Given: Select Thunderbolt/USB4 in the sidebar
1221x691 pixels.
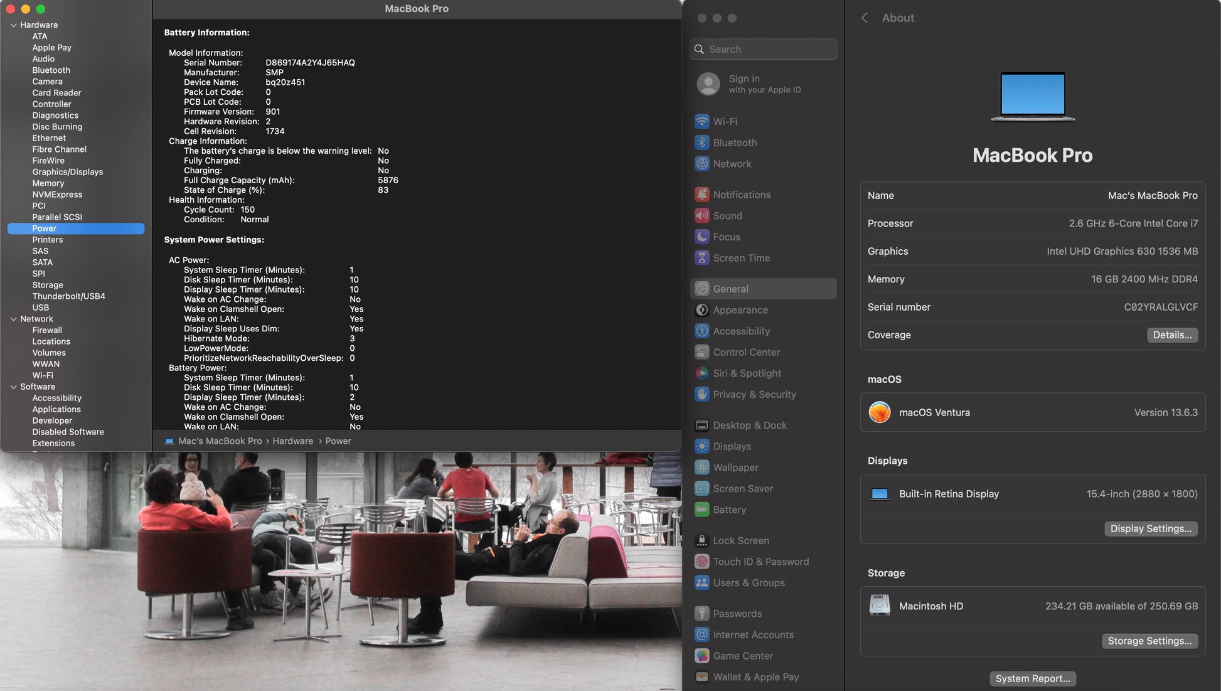Looking at the screenshot, I should (x=68, y=296).
